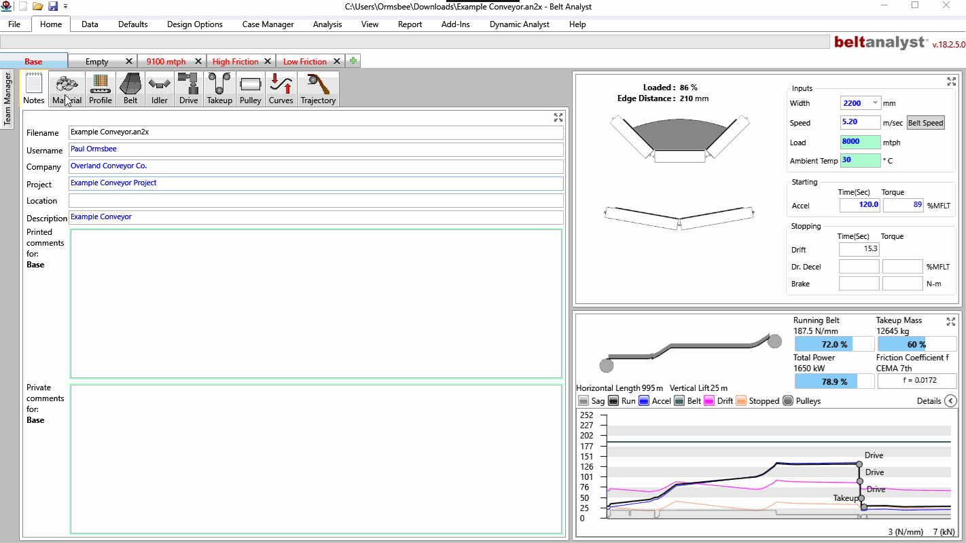Open the Dynamic Analyst ribbon tab
This screenshot has height=543, width=966.
[520, 24]
